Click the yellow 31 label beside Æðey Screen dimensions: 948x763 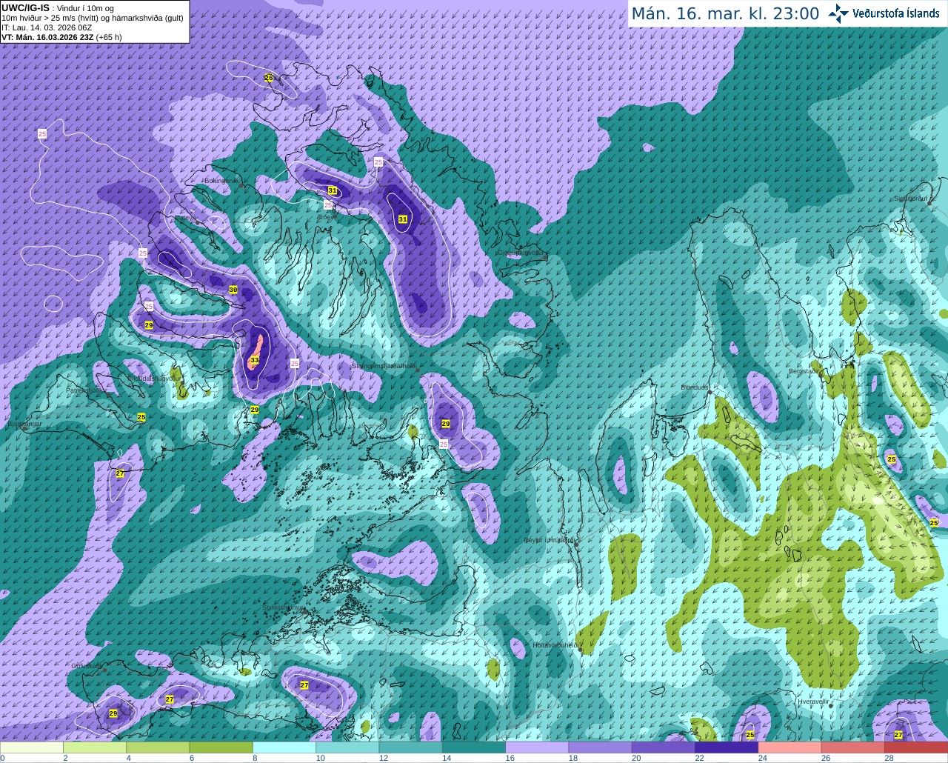333,190
